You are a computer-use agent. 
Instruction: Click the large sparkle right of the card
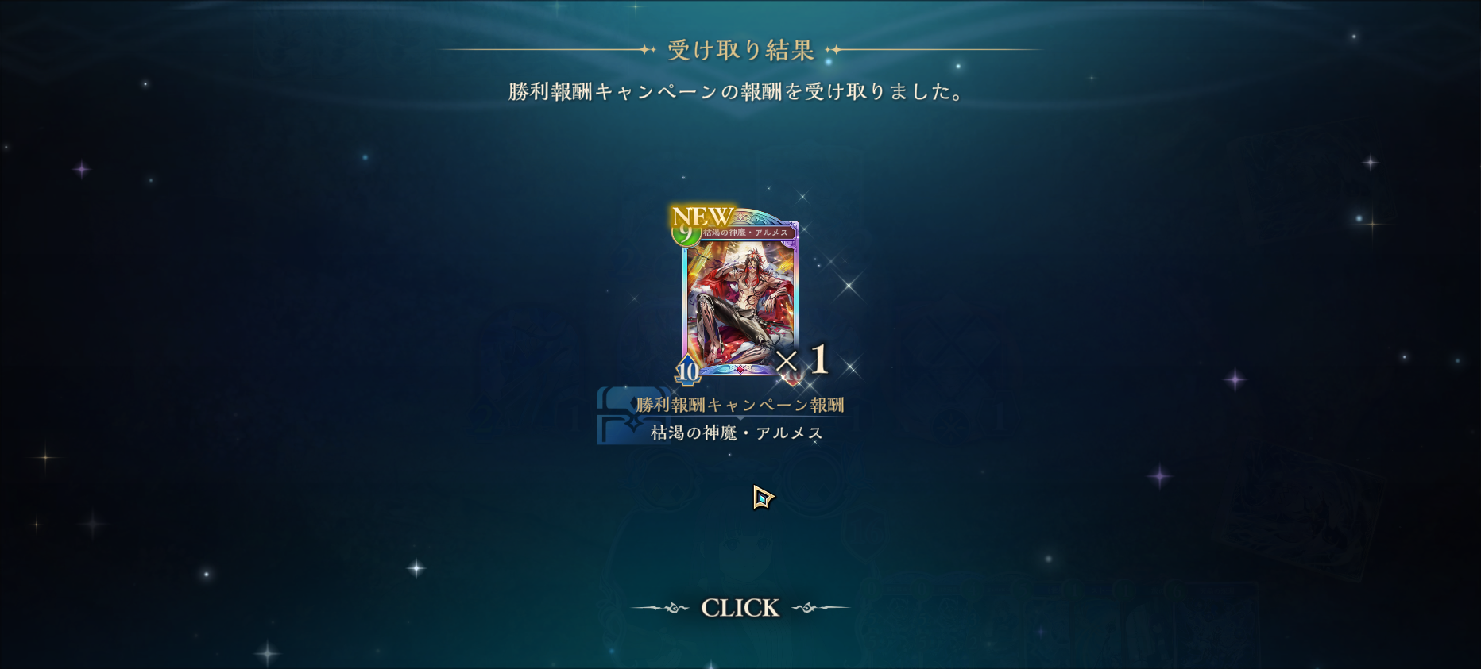(849, 284)
